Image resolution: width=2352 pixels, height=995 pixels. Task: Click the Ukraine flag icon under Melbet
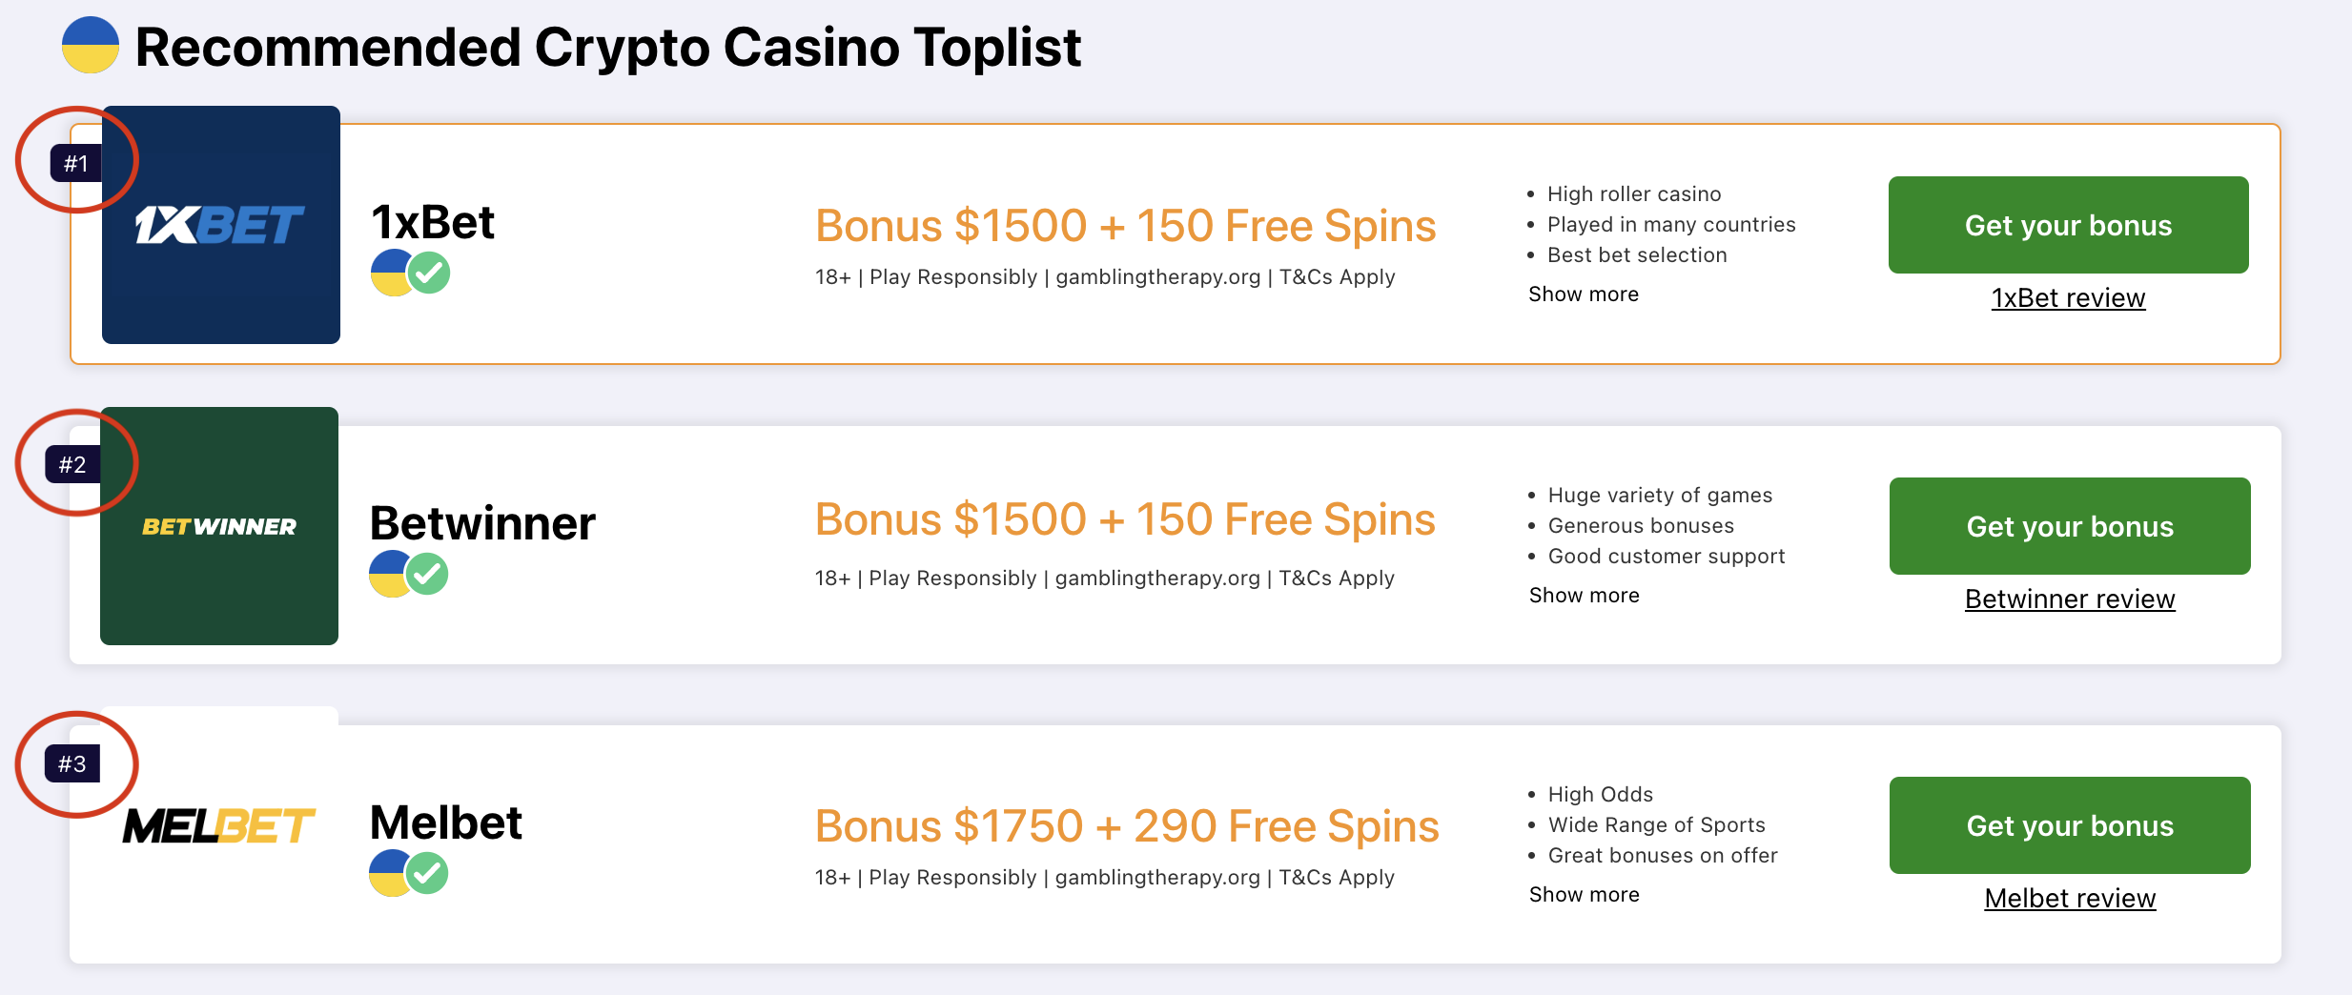(389, 874)
